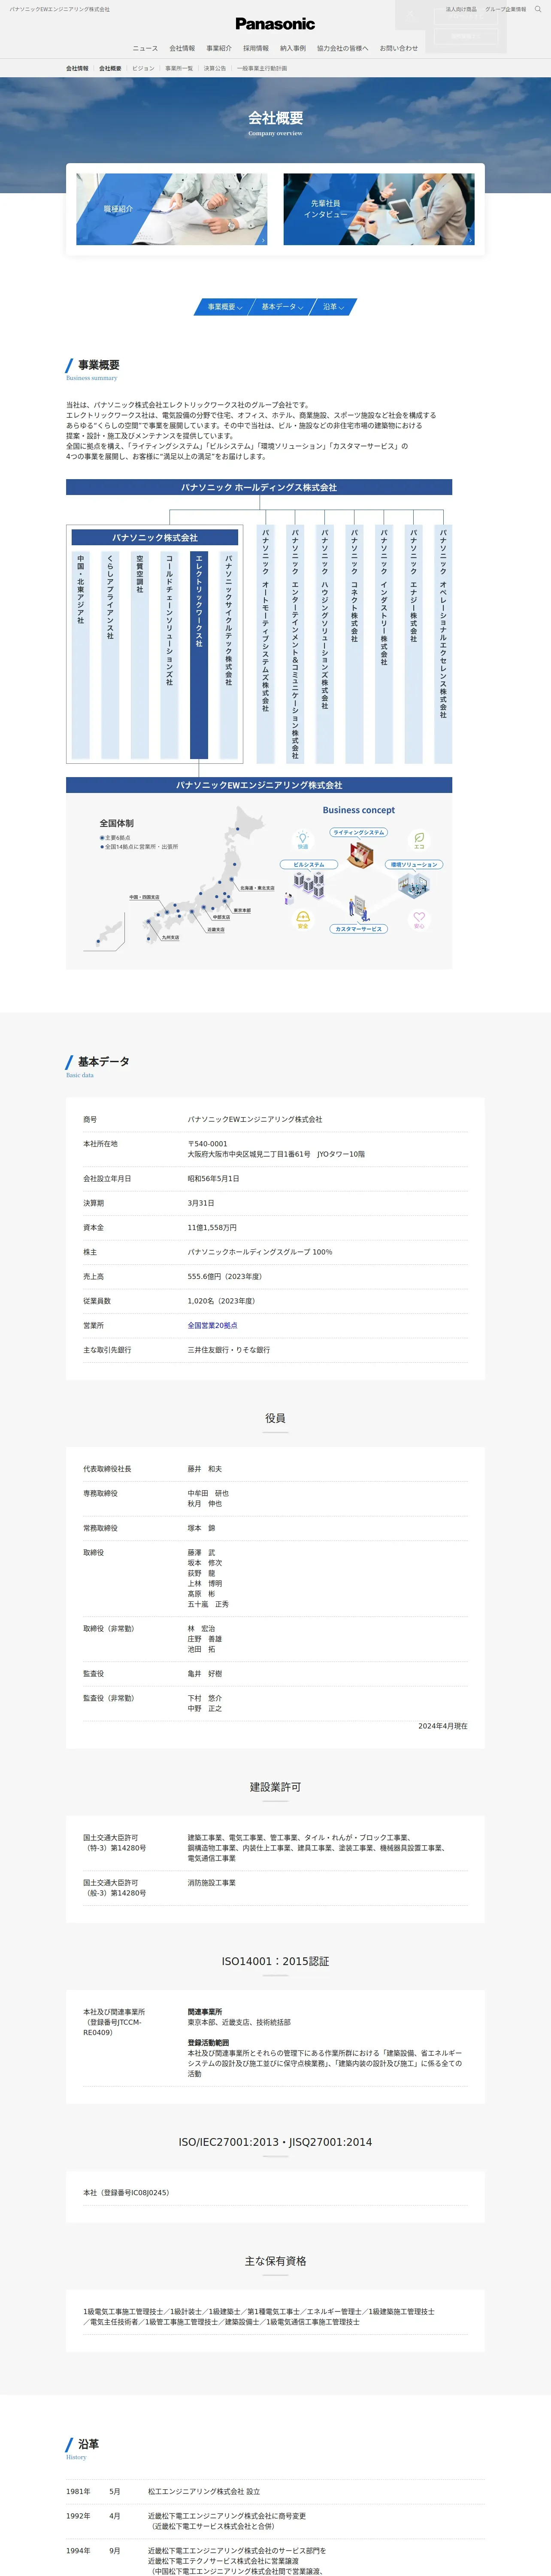551x2576 pixels.
Task: Open the 法人向け商品 link in the header
Action: pos(461,9)
